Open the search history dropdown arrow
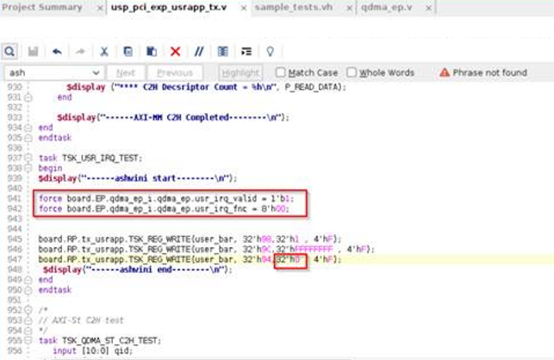Viewport: 554px width, 360px height. click(x=99, y=73)
